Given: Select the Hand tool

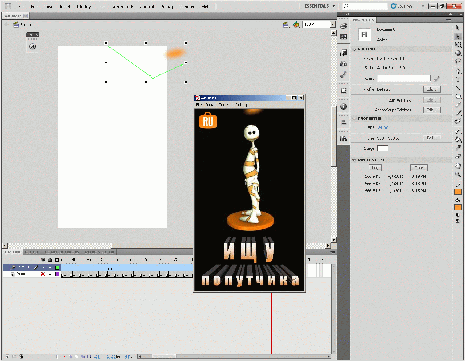Looking at the screenshot, I should (458, 166).
